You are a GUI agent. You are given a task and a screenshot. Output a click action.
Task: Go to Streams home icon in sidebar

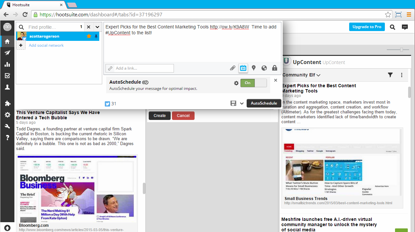coord(7,41)
